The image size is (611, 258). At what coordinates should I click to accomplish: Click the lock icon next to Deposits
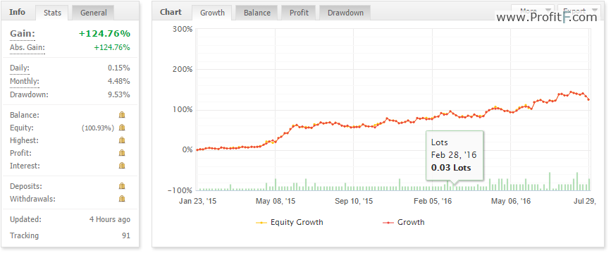tap(122, 186)
